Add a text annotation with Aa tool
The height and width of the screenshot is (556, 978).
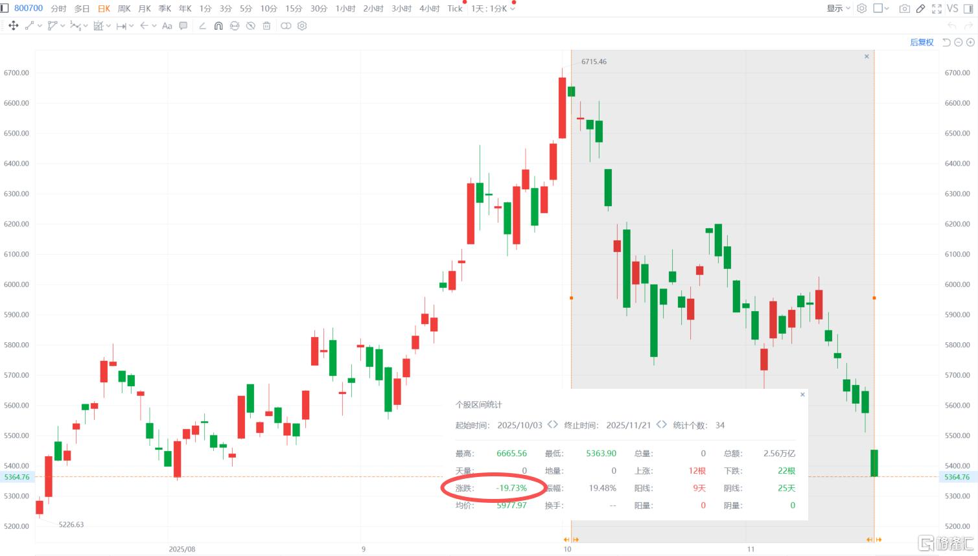pyautogui.click(x=167, y=26)
